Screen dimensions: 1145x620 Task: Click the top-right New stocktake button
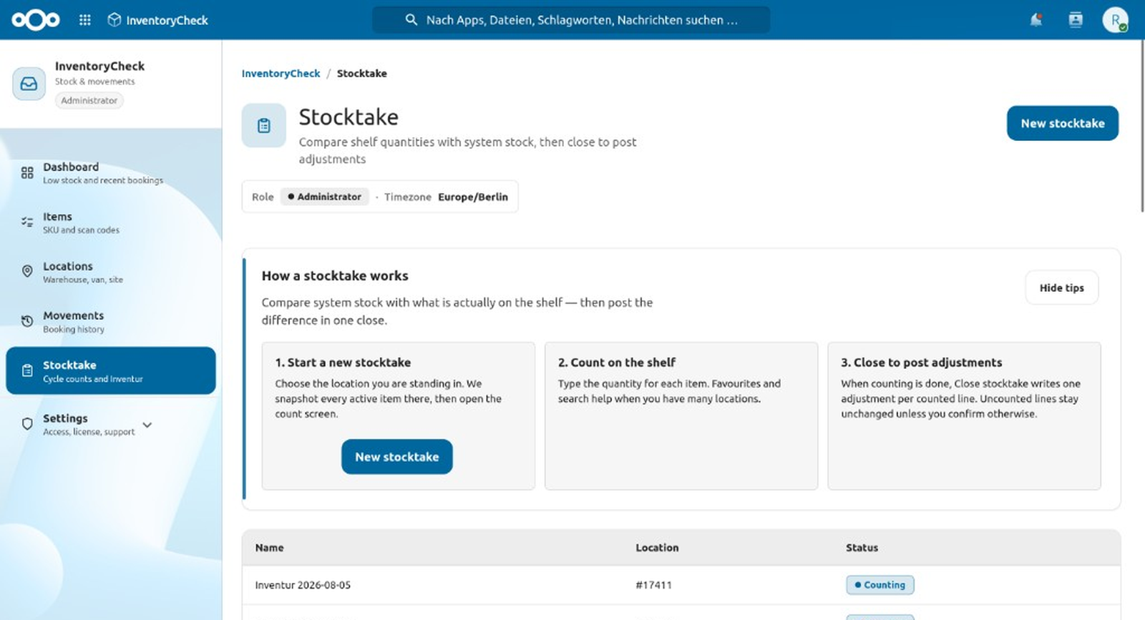tap(1063, 123)
